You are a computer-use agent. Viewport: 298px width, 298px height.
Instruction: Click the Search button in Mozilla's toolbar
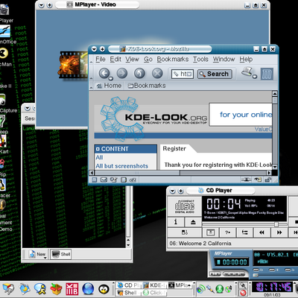point(215,74)
